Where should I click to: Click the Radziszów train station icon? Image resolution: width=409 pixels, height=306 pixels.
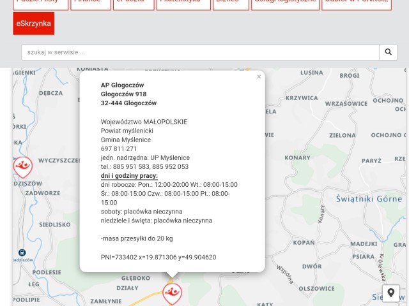(x=22, y=252)
